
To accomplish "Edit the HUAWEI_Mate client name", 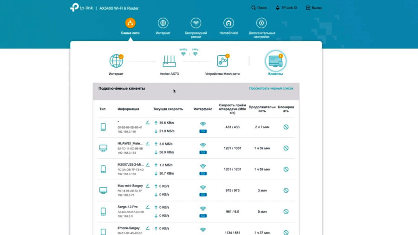I will point(148,144).
